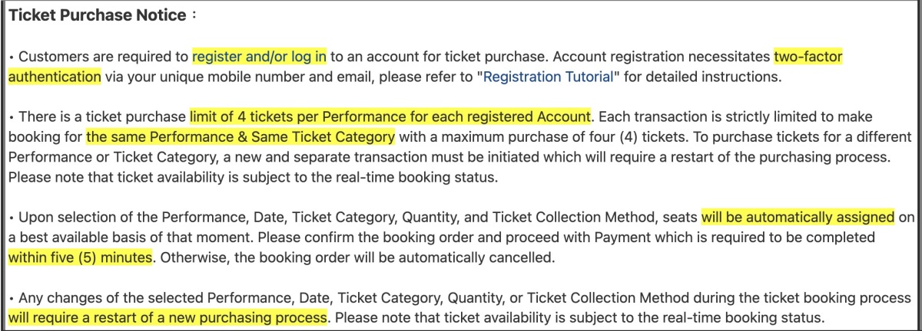This screenshot has height=331, width=922.
Task: Click the bullet before "Any changes of the selected"
Action: tap(12, 297)
